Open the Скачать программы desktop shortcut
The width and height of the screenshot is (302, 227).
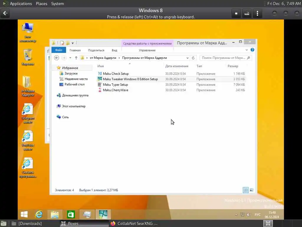point(28,168)
